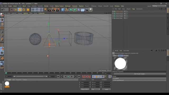Open viewport ProRender menu

click(42, 13)
